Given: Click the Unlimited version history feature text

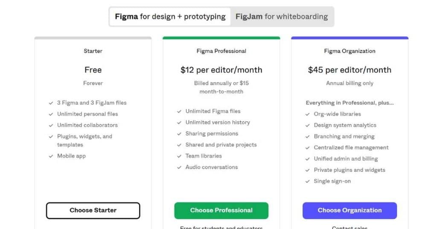Looking at the screenshot, I should point(218,122).
